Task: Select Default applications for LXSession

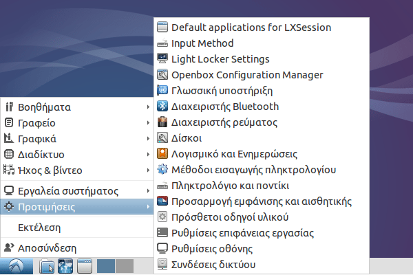Action: click(251, 27)
